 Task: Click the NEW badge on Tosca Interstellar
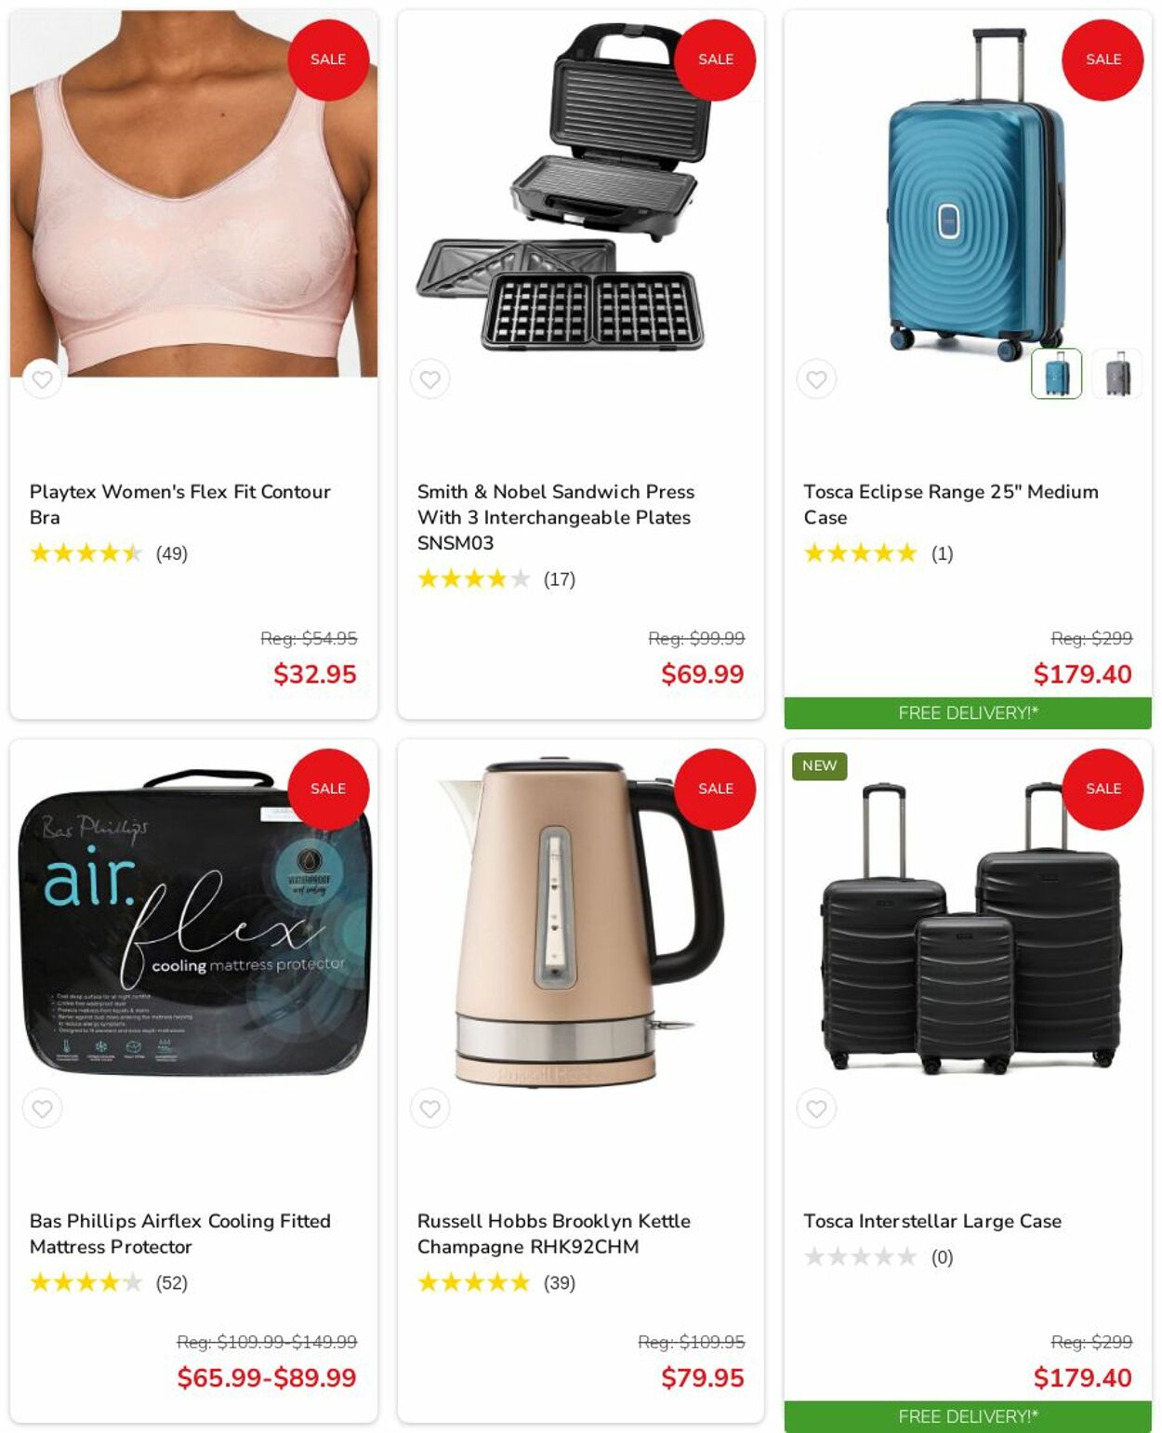pos(819,765)
